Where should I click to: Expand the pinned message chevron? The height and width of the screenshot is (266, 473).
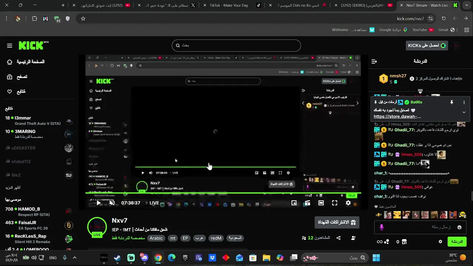click(464, 112)
